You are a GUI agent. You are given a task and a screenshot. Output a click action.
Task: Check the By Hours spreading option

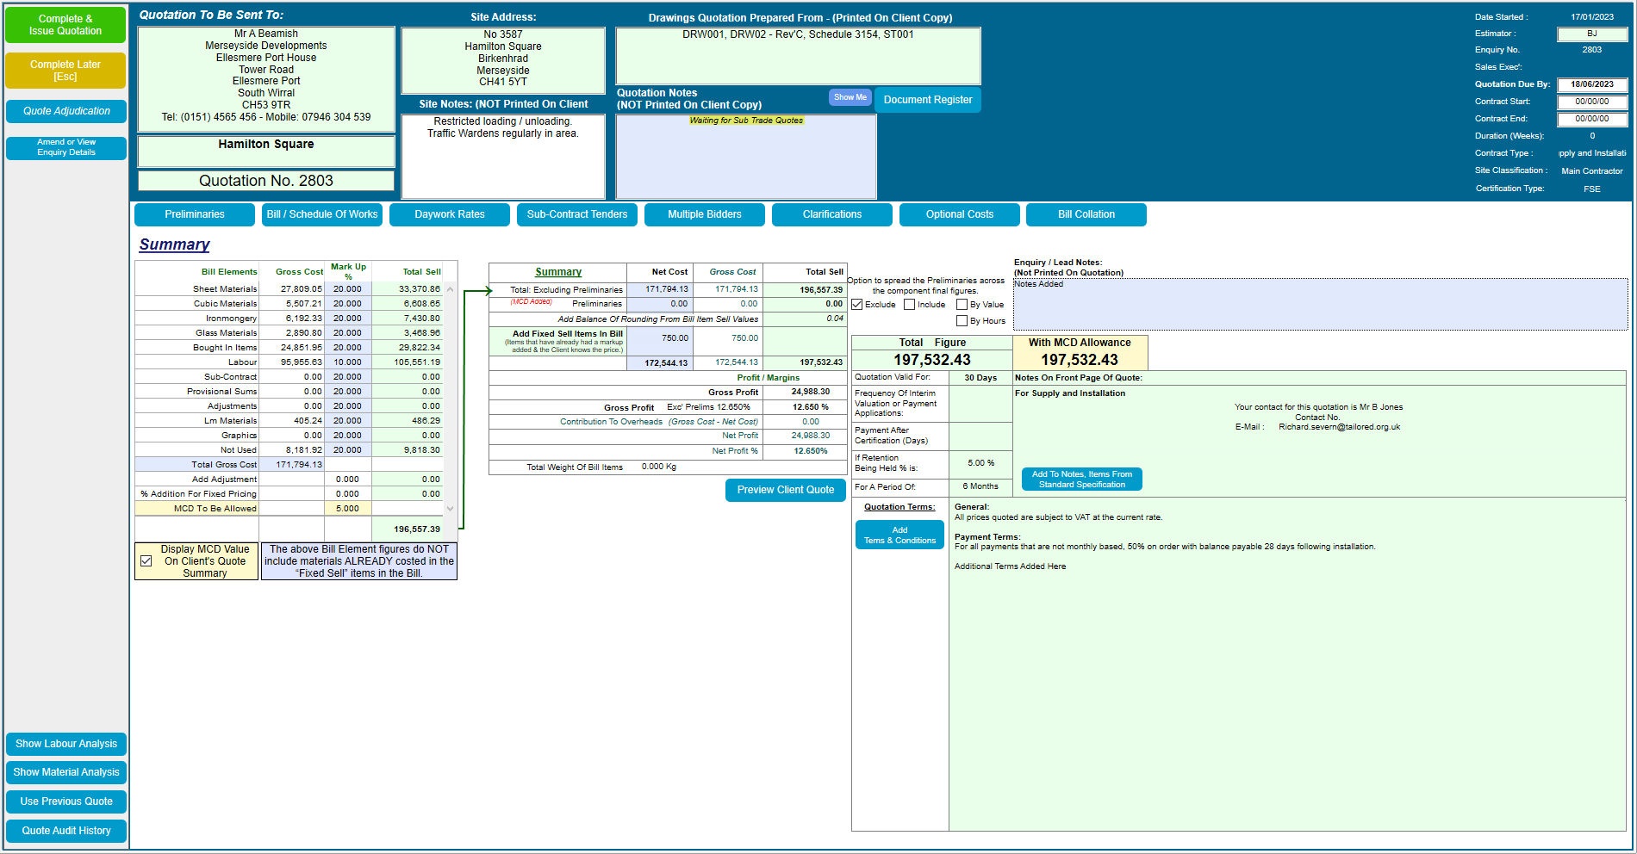(962, 320)
